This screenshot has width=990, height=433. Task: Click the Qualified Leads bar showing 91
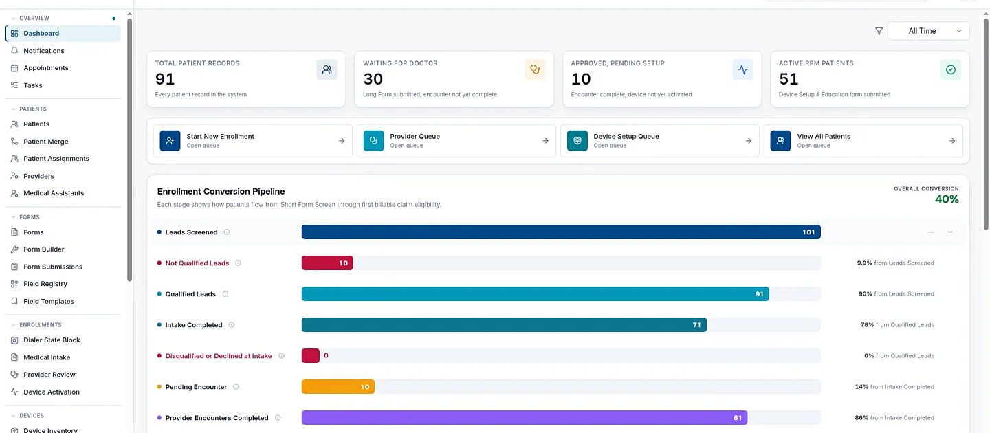[535, 294]
